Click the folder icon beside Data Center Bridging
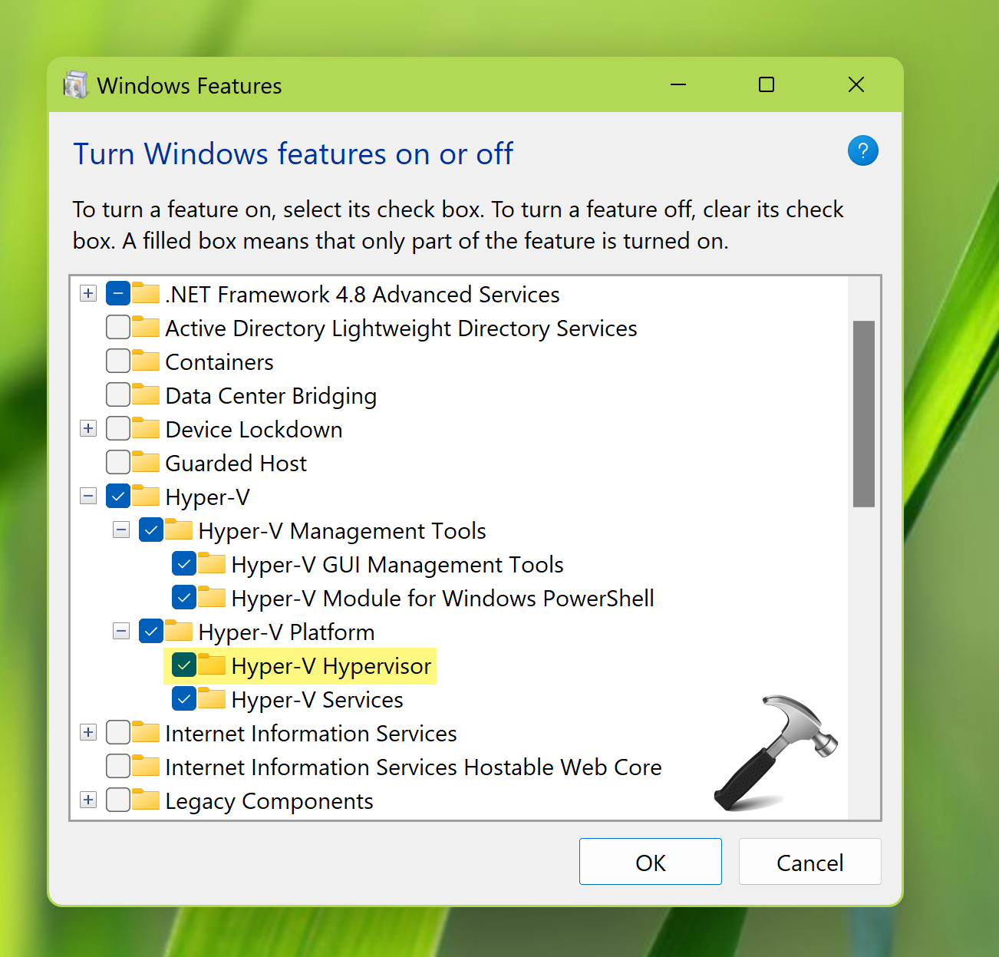999x957 pixels. 145,394
